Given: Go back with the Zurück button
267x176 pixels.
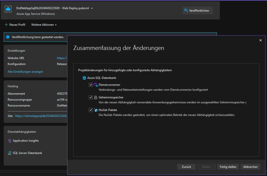Looking at the screenshot, I should pyautogui.click(x=186, y=167).
